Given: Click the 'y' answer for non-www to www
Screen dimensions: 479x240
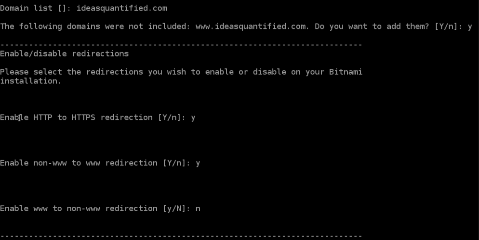Looking at the screenshot, I should (198, 163).
